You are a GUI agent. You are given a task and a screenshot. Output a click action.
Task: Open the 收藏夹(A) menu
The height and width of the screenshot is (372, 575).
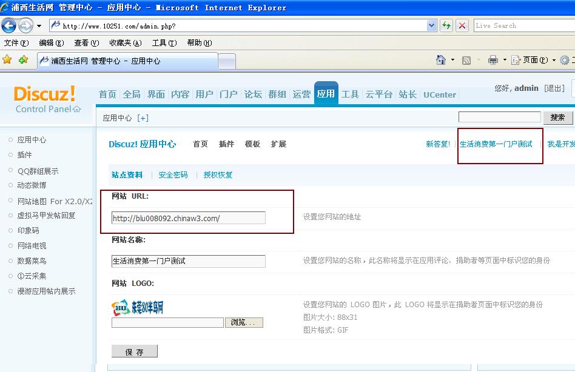[x=126, y=43]
